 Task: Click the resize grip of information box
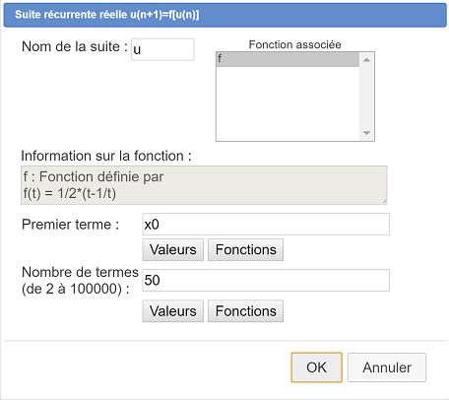384,201
